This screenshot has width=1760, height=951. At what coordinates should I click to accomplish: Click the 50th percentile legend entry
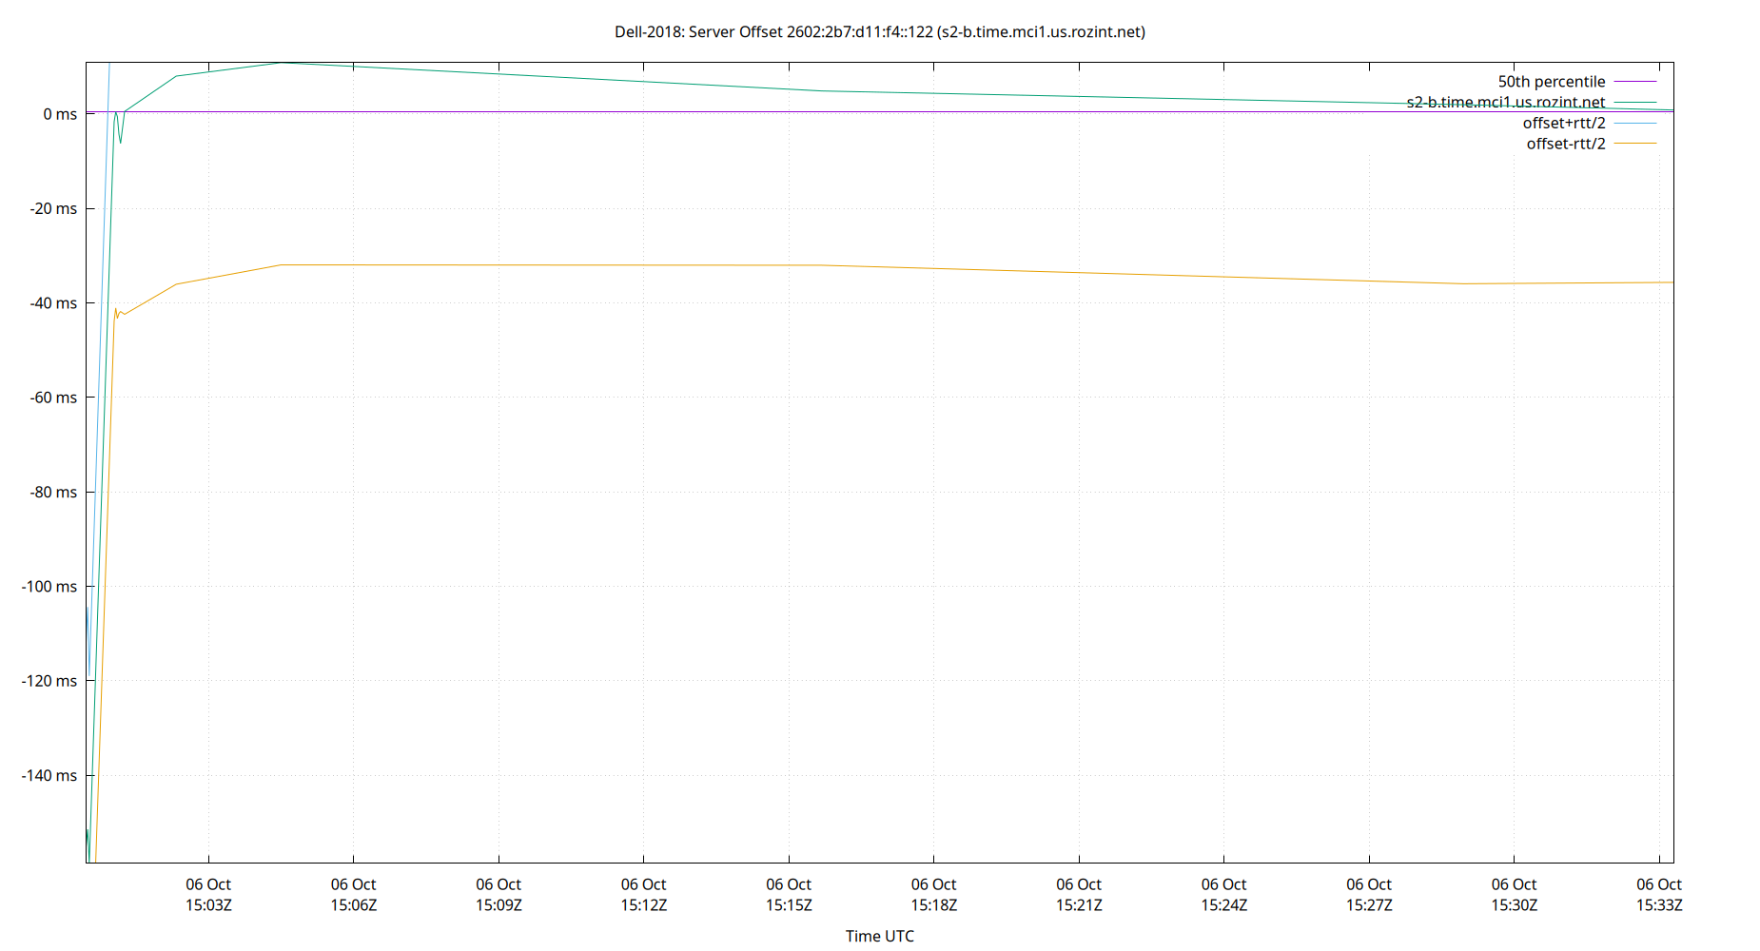point(1552,82)
